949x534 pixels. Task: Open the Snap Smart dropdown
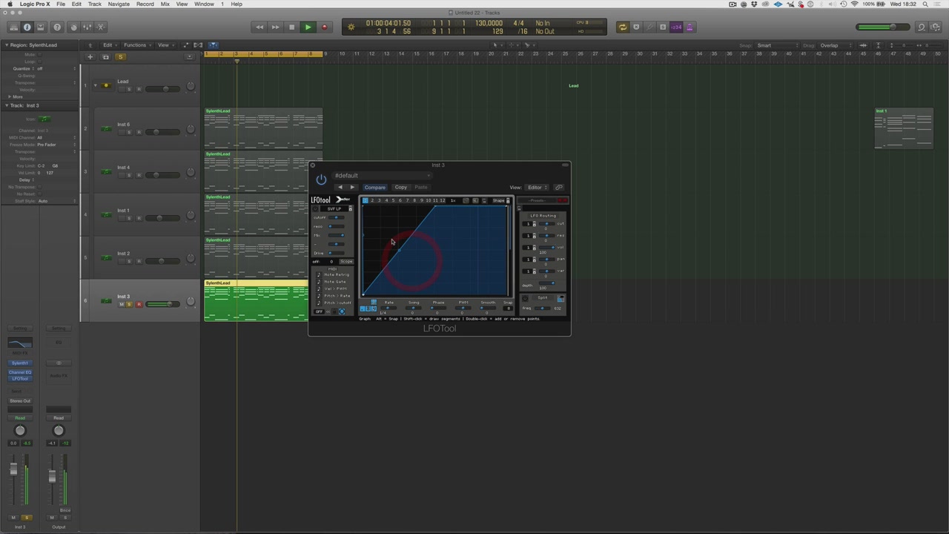coord(776,45)
